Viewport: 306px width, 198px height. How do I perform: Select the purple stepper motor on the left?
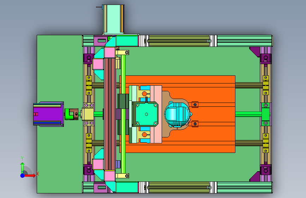point(48,114)
